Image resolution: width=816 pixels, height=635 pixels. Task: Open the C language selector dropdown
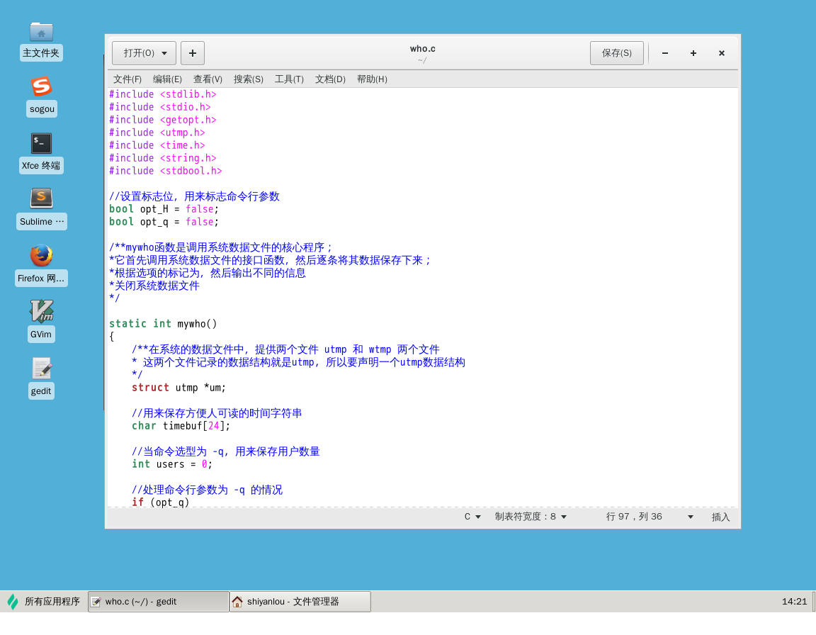472,517
